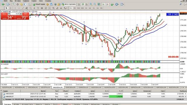Open the Strategy Tester icon
Viewport: 187px width, 105px height.
pos(29,4)
